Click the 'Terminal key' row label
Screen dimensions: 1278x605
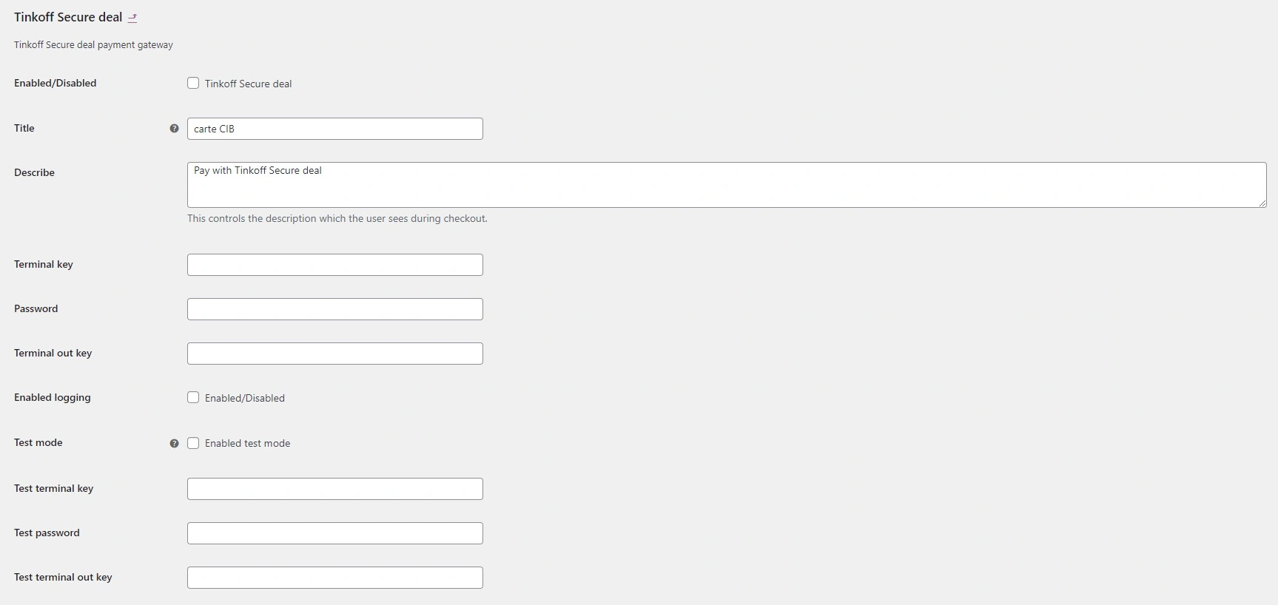click(x=44, y=265)
